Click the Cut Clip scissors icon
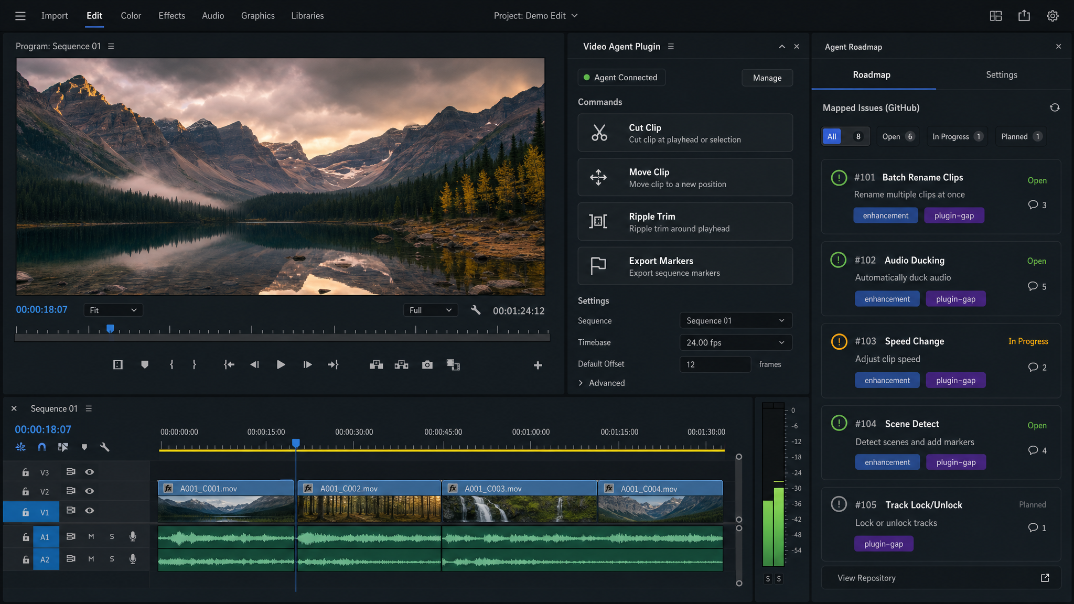Screen dimensions: 1074x604 599,133
